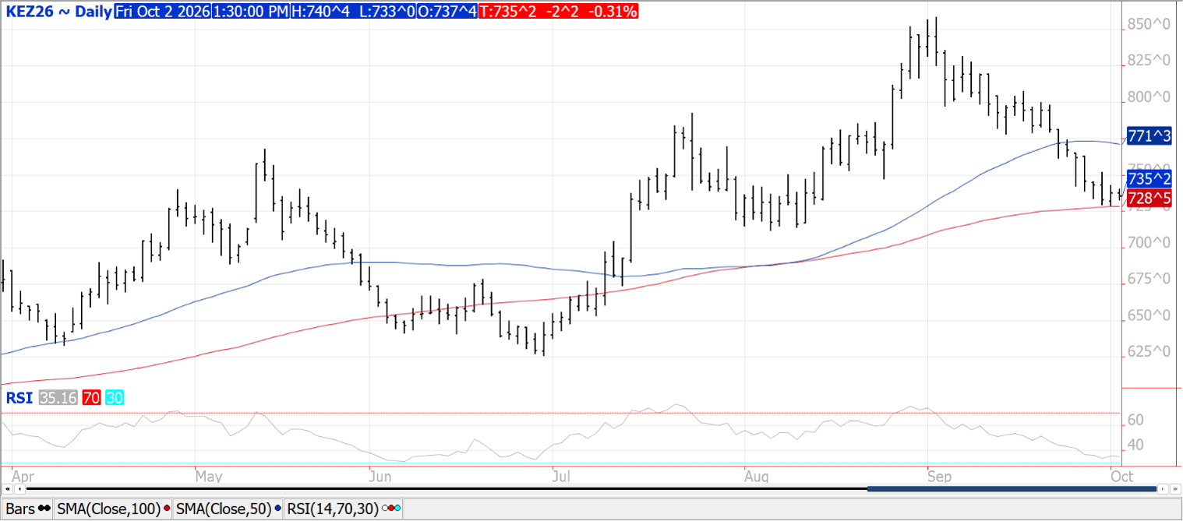
Task: Click the RSI indicator label
Action: click(x=19, y=398)
